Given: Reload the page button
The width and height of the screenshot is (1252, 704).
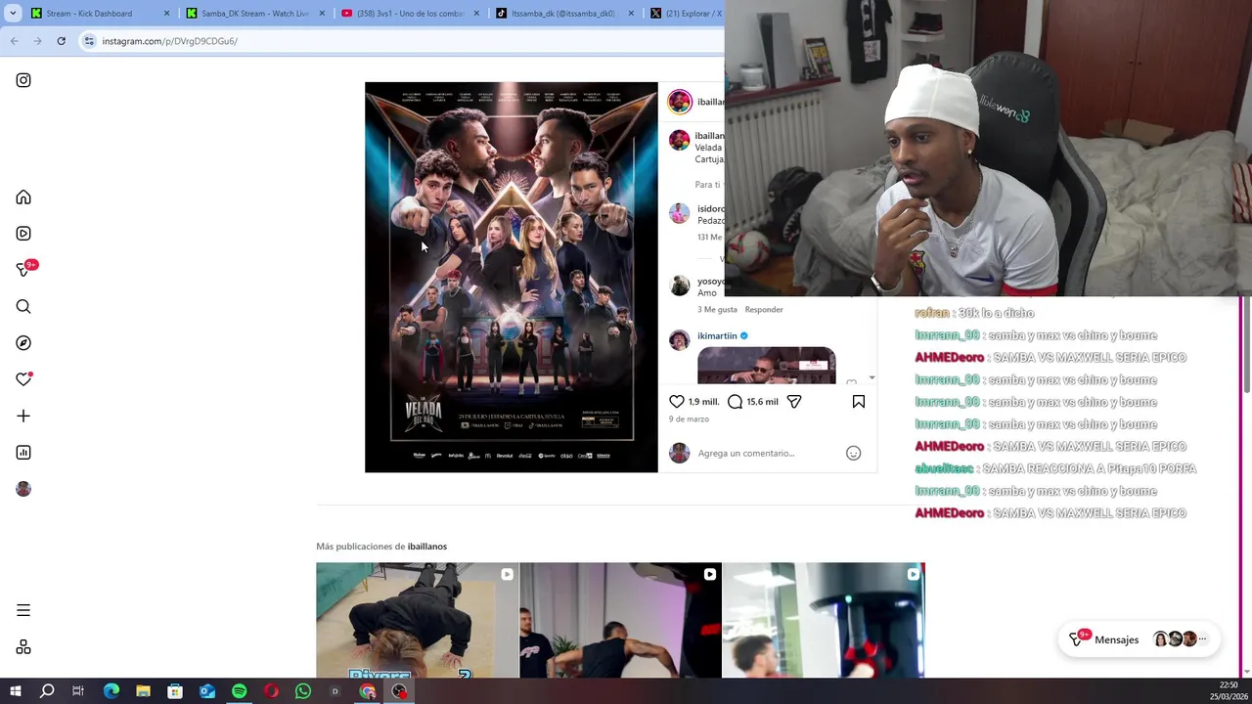Looking at the screenshot, I should coord(62,41).
